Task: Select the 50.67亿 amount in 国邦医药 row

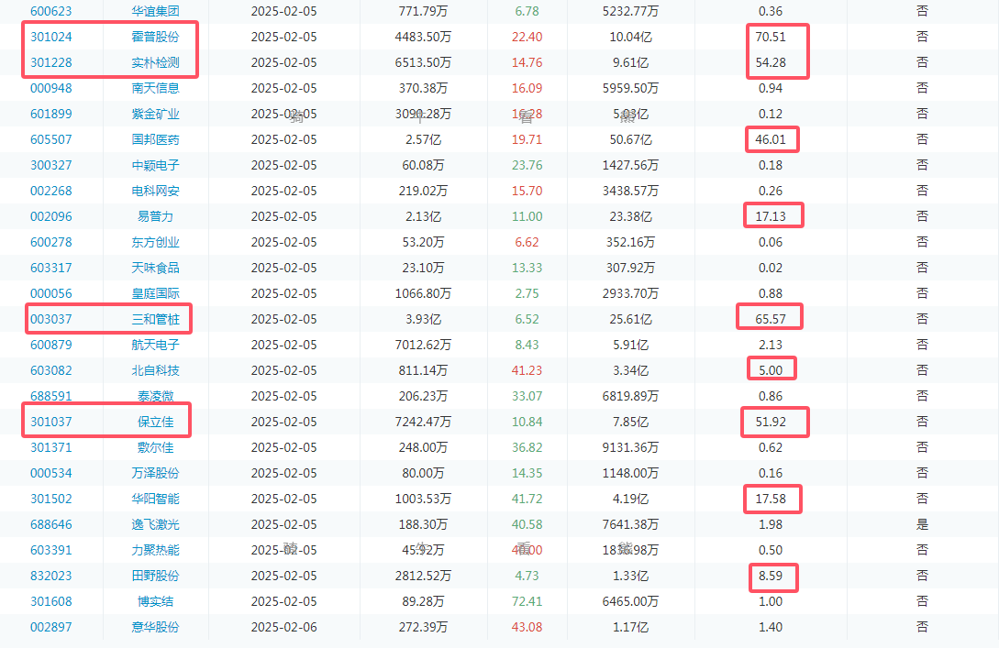Action: tap(630, 139)
